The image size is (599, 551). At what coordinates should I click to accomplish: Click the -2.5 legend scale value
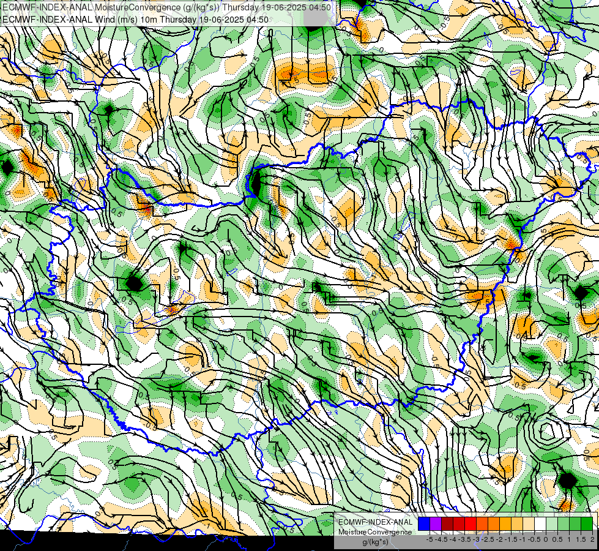(488, 539)
